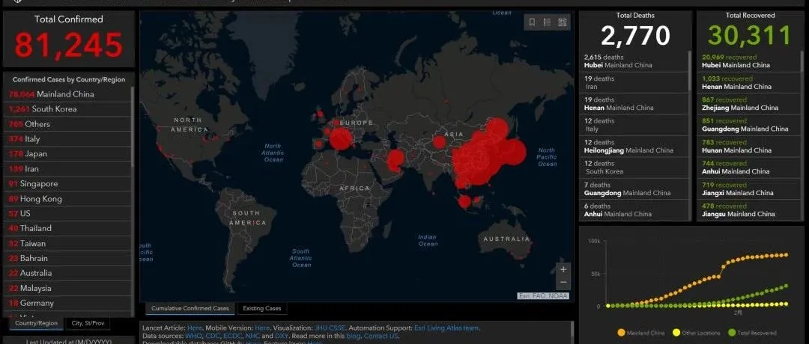809x344 pixels.
Task: Click Italy 12 deaths entry
Action: coord(634,125)
